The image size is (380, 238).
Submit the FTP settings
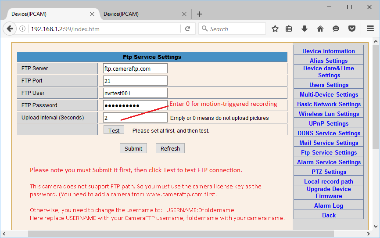133,148
